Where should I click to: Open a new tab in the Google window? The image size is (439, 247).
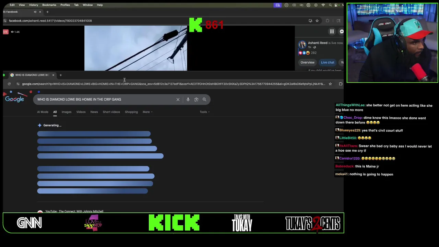pyautogui.click(x=60, y=75)
